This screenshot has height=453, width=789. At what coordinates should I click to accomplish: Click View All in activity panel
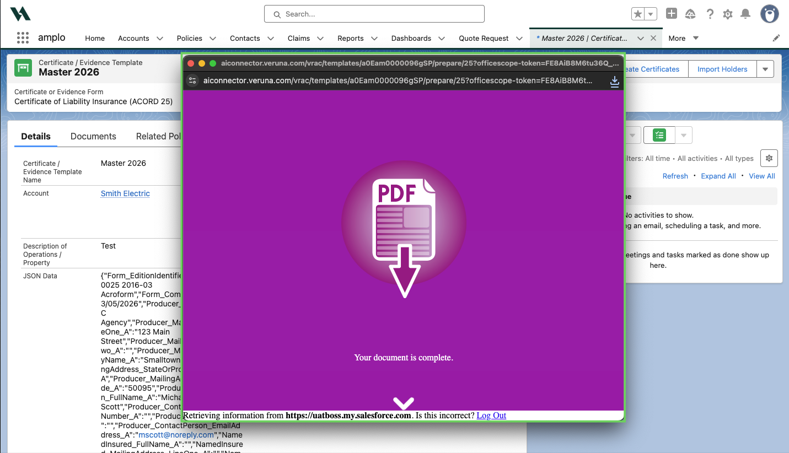point(762,176)
